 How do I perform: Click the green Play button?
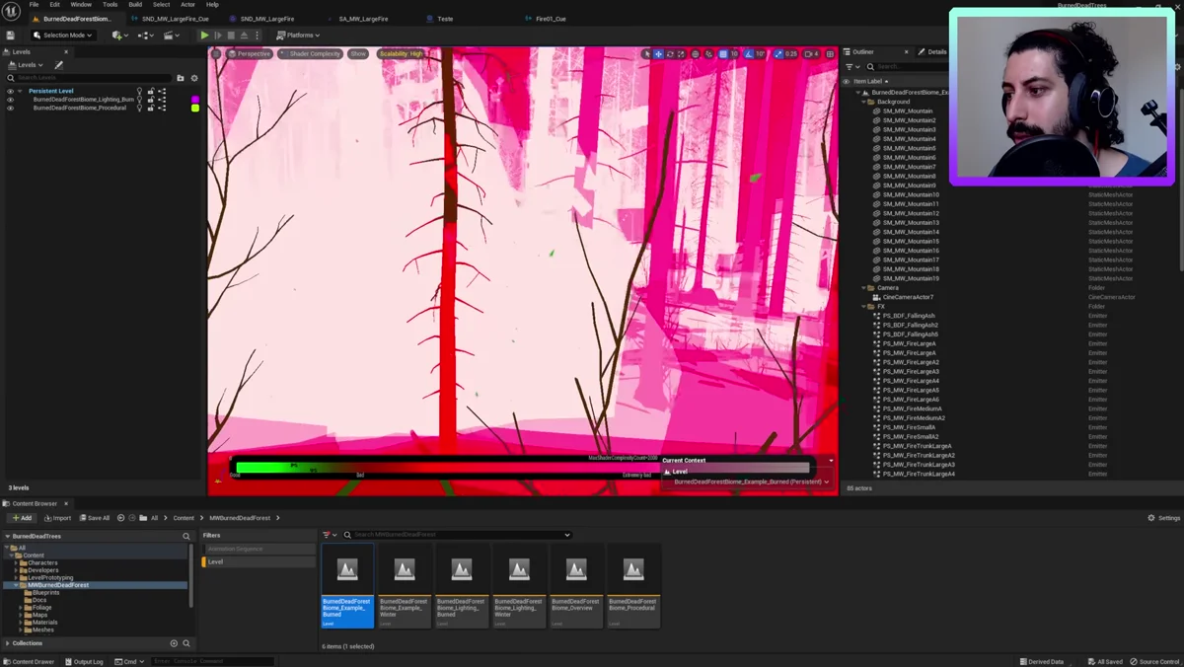pyautogui.click(x=205, y=36)
